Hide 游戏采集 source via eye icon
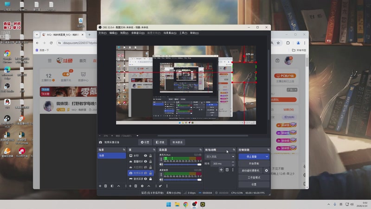The height and width of the screenshot is (209, 371). (x=146, y=179)
